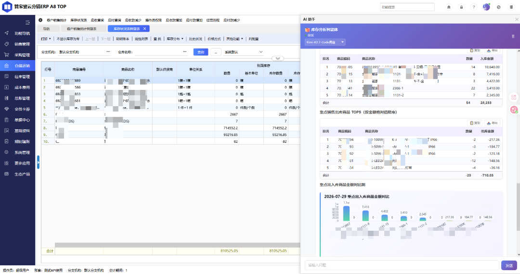Click the AI question input field
The image size is (520, 274).
pos(402,265)
